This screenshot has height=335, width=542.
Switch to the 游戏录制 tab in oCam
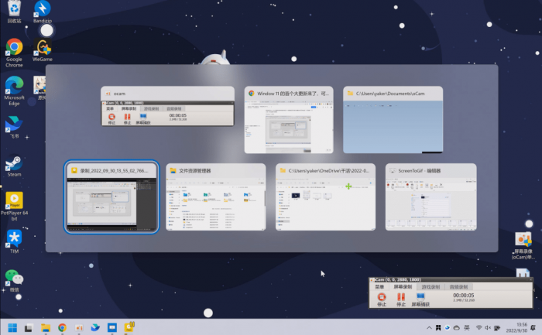(431, 287)
